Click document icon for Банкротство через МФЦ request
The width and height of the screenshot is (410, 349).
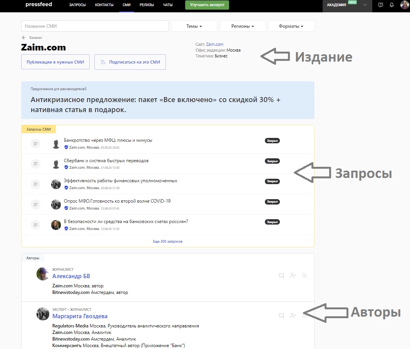coord(35,143)
